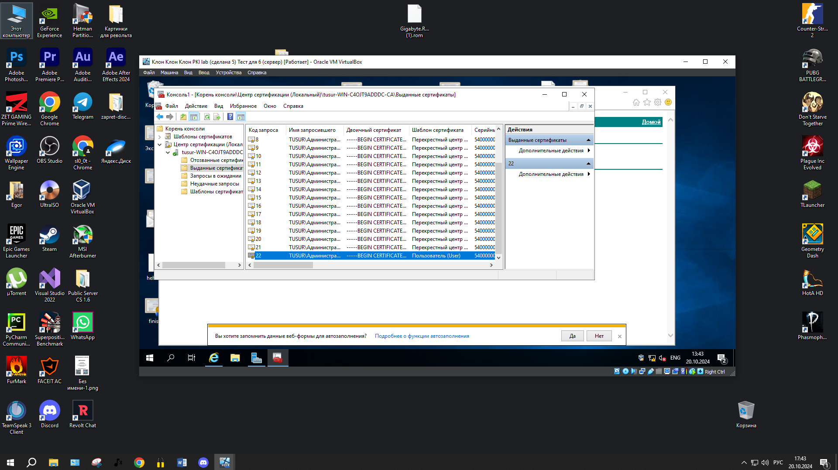
Task: Sort by the Код запроса column header
Action: [266, 130]
